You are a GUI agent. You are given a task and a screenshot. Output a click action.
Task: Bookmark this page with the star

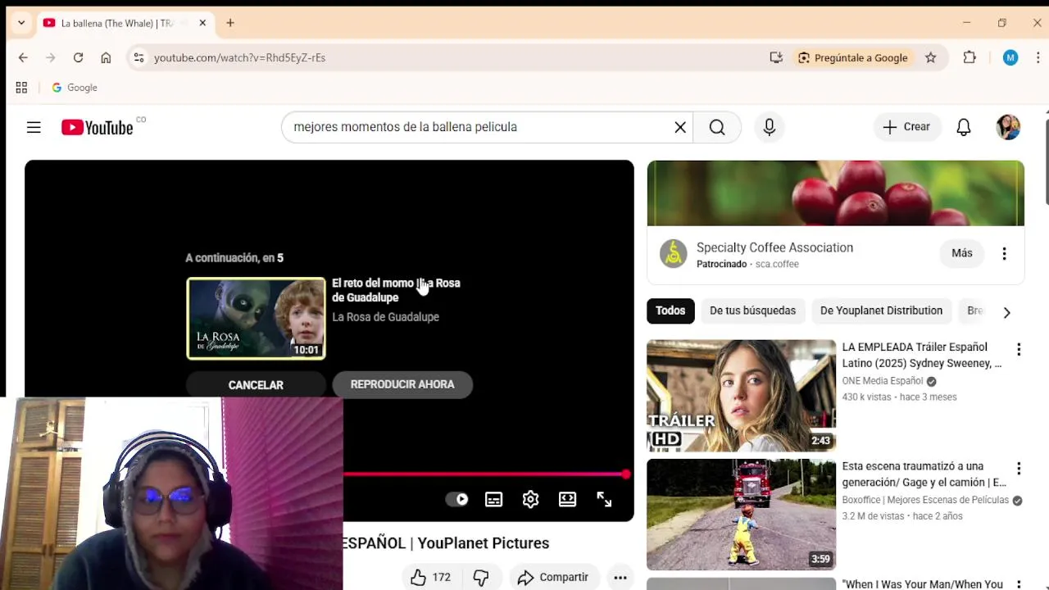click(x=930, y=57)
